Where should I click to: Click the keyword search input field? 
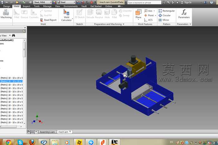pos(144,2)
